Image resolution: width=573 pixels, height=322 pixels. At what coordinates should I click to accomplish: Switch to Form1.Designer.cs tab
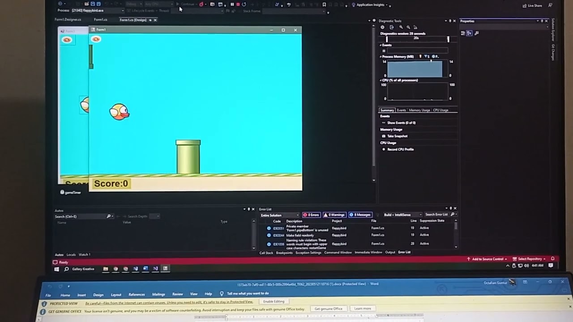(68, 20)
